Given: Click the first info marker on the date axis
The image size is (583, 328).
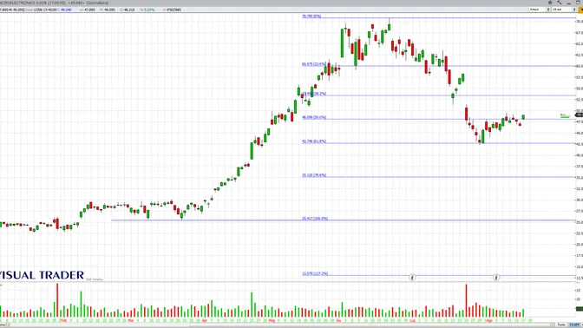Looking at the screenshot, I should click(412, 277).
